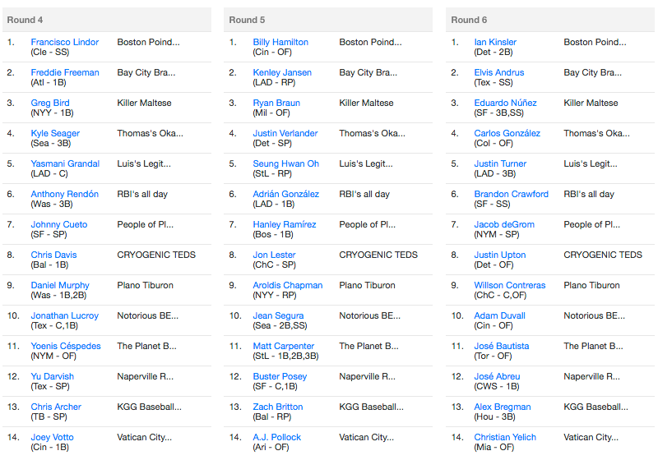The image size is (658, 460).
Task: Click the Round 5 column header
Action: coord(328,20)
